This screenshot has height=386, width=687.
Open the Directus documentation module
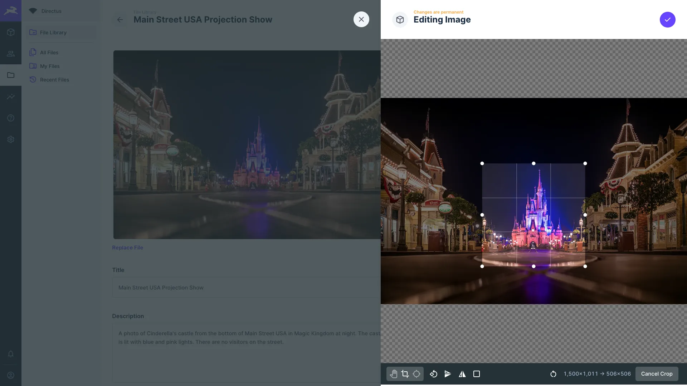coord(11,118)
